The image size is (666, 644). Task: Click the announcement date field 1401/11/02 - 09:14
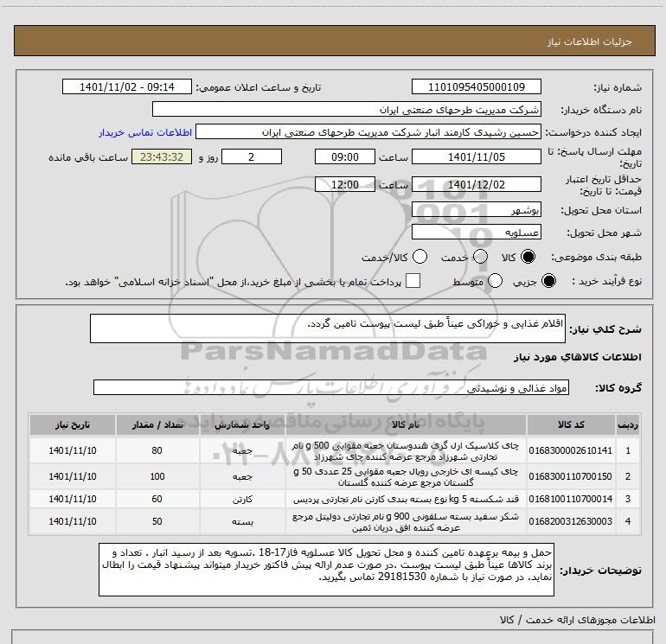[127, 87]
